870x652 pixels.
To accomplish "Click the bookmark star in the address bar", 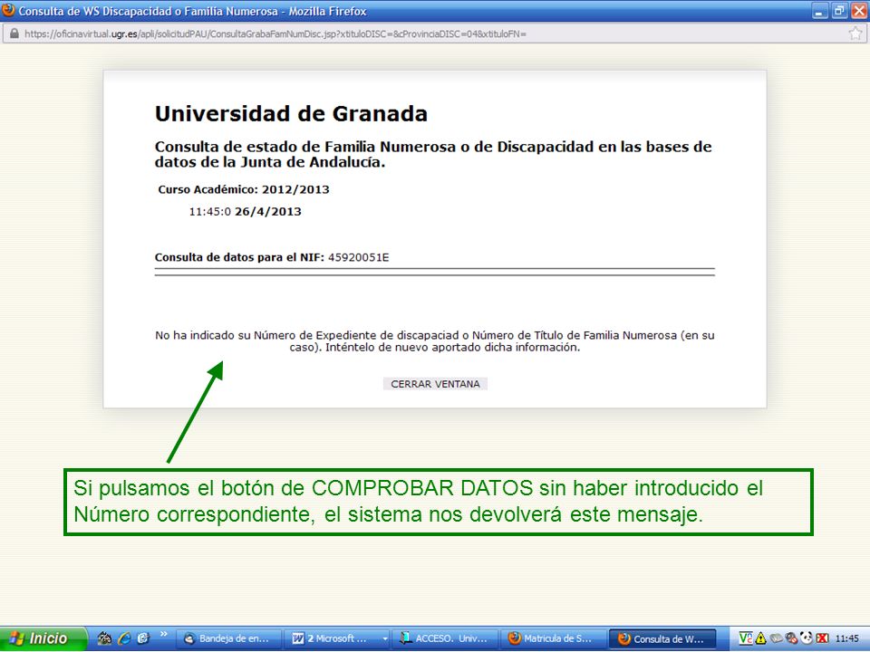I will pos(855,34).
